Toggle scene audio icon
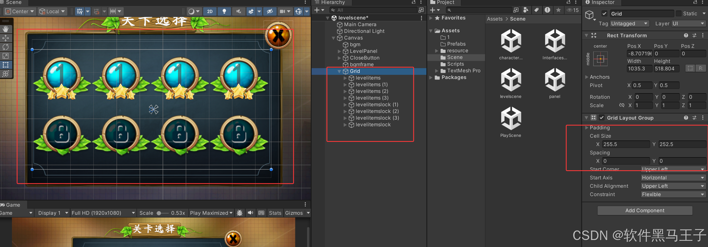Viewport: 708px width, 247px height. 239,11
